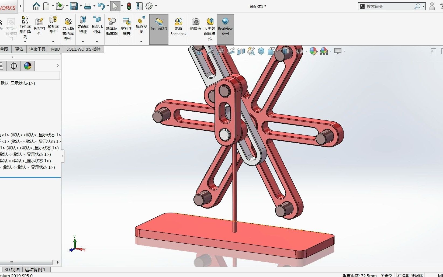Image resolution: width=443 pixels, height=277 pixels.
Task: Toggle RealView 图形 graphics
Action: pyautogui.click(x=225, y=29)
